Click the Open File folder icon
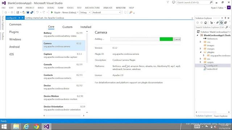This screenshot has height=130, width=232. pos(24,12)
